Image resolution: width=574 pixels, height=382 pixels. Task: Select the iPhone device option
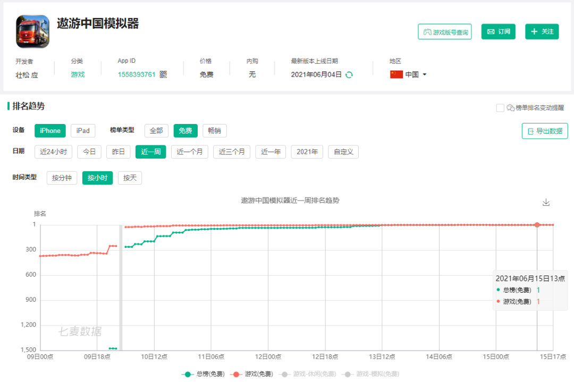(50, 130)
